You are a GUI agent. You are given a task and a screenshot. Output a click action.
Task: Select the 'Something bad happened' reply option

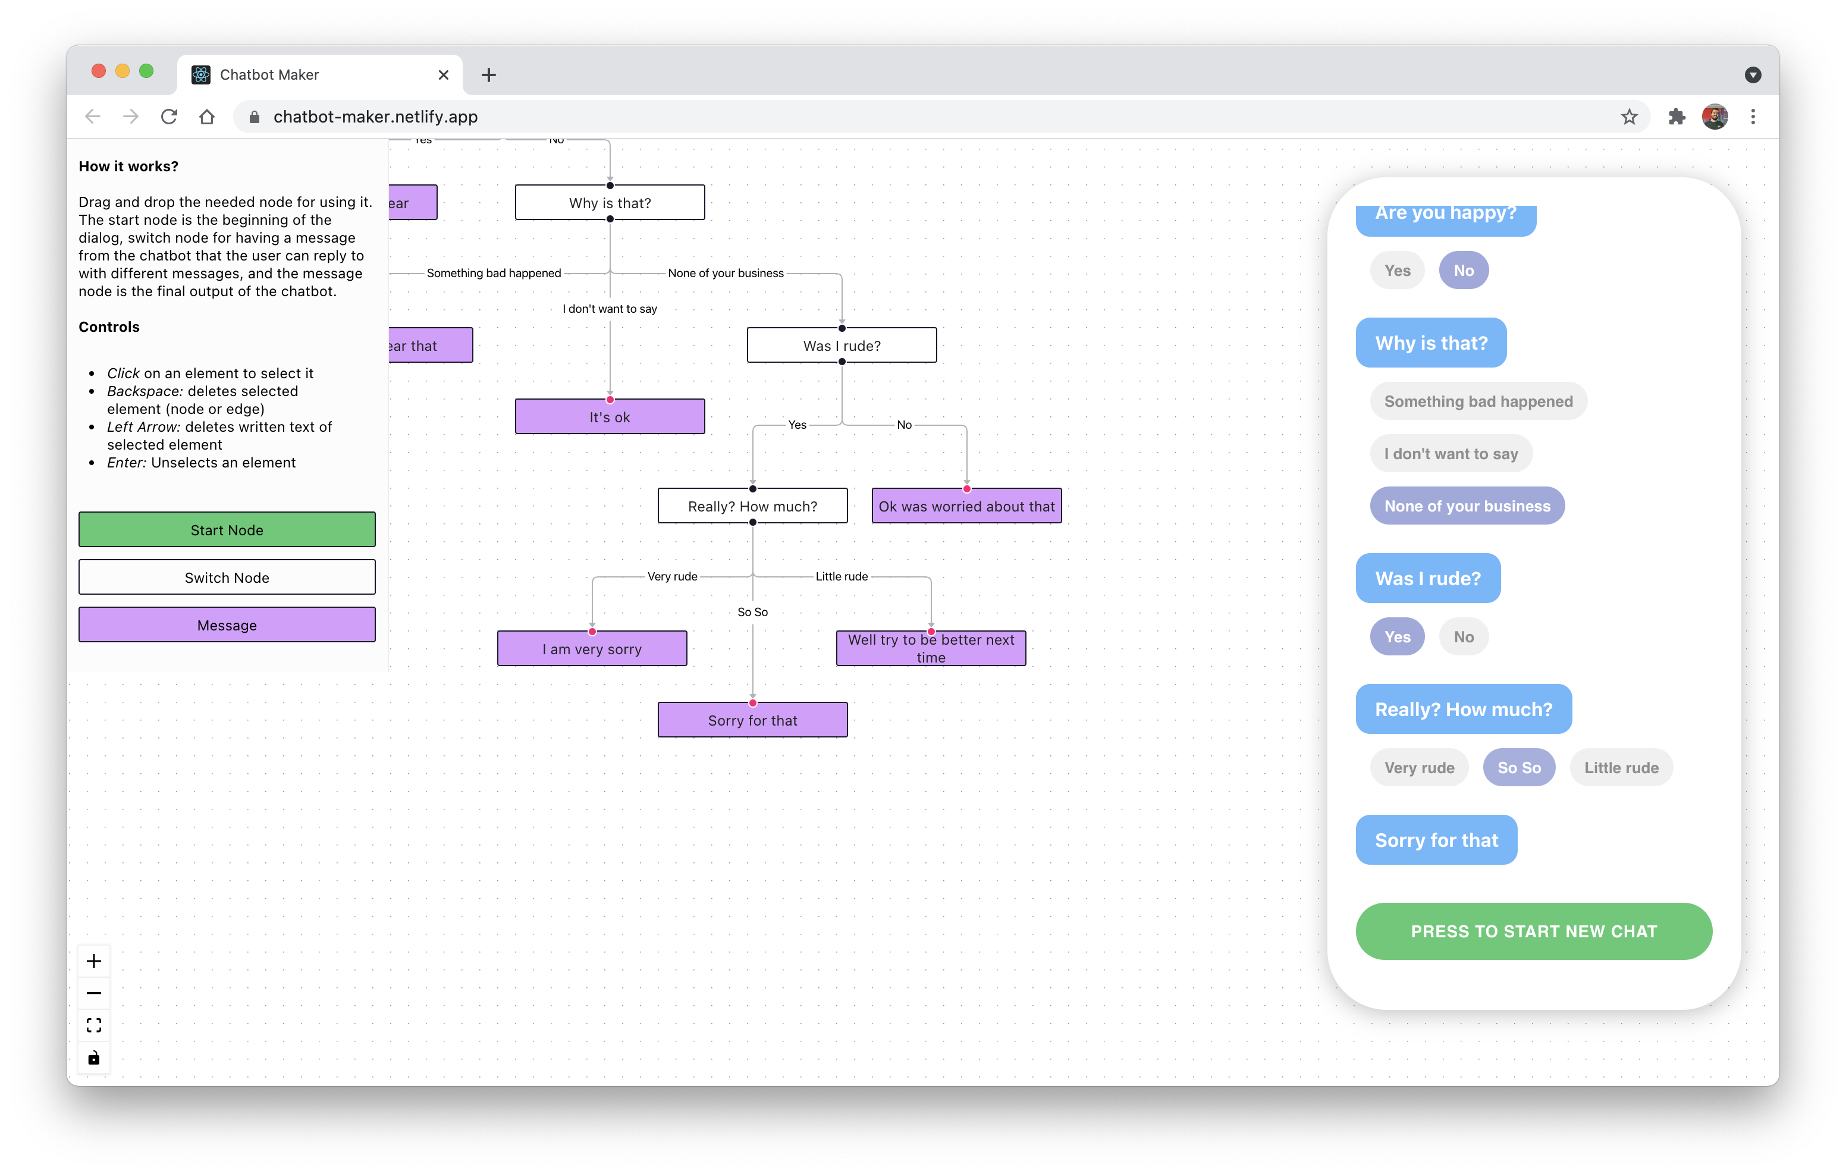1477,401
